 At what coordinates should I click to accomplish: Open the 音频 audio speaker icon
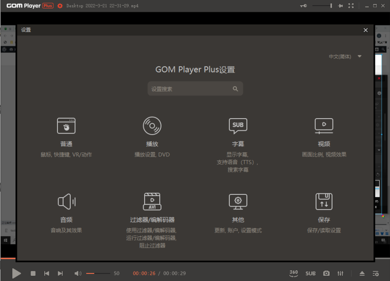click(67, 201)
